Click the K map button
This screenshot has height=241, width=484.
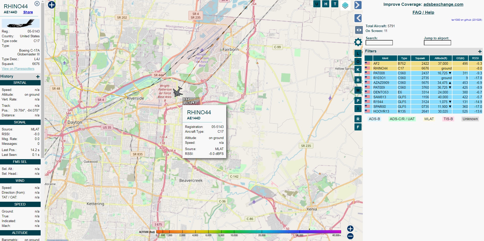(358, 70)
